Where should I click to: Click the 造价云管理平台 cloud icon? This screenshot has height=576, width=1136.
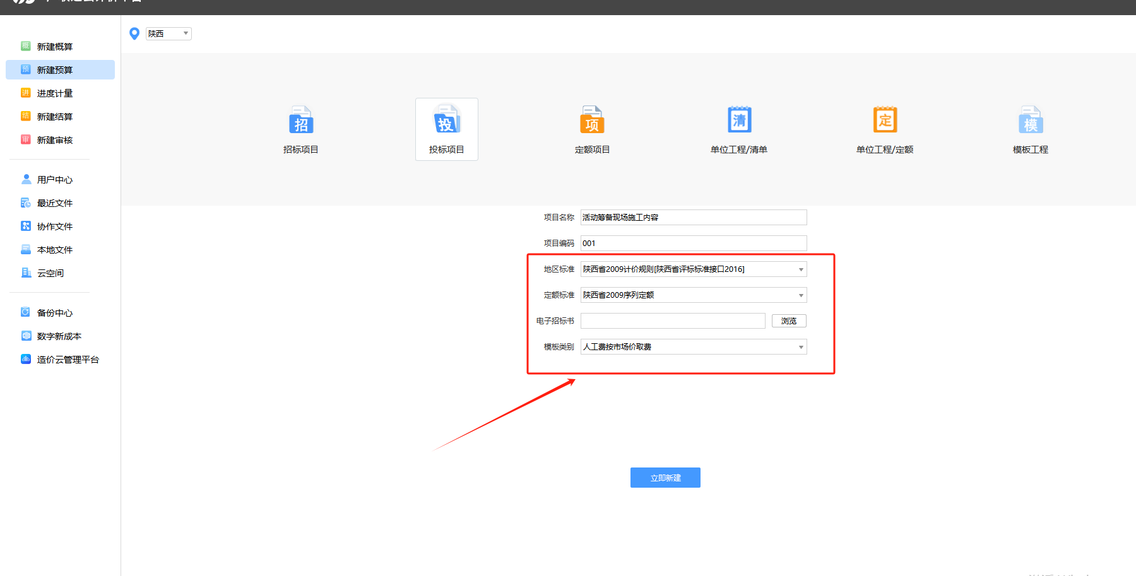[x=26, y=359]
